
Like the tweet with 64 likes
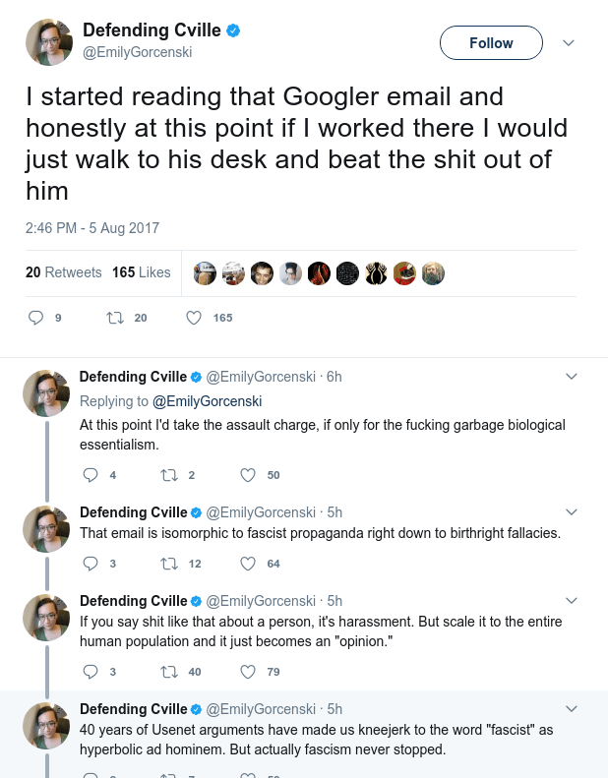click(x=248, y=564)
